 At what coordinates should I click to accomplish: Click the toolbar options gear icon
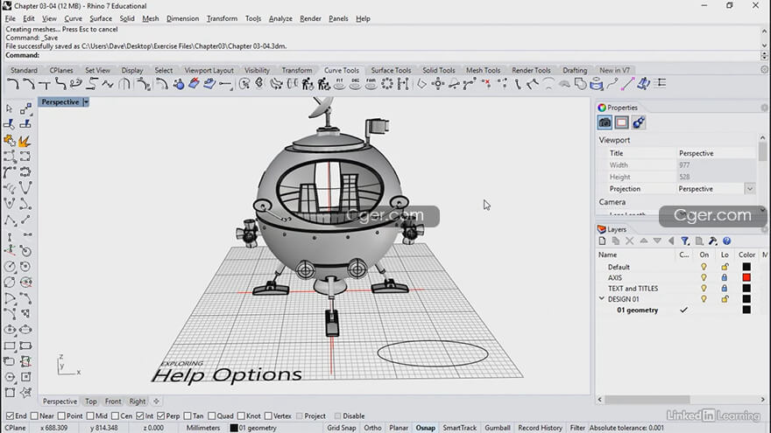click(x=764, y=70)
